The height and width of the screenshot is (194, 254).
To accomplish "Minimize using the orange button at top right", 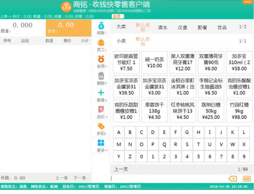I will tap(248, 2).
